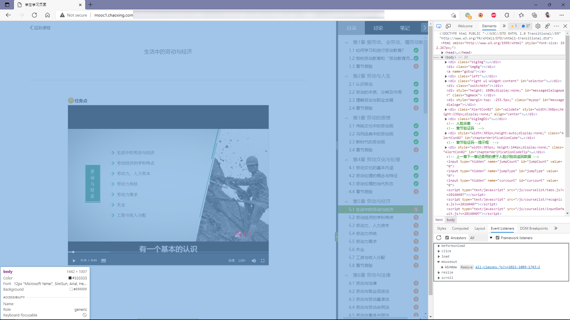Open DevTools settings gear

pyautogui.click(x=538, y=26)
